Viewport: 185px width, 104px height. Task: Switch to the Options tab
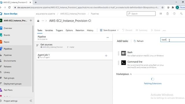[x=69, y=30]
